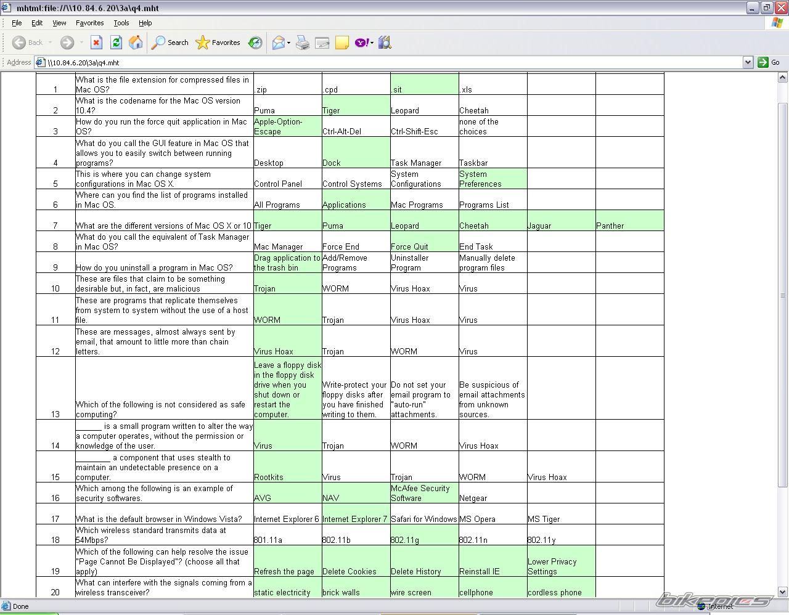Click the 'Ctrl-Alt-Del' cell
The width and height of the screenshot is (789, 615).
point(356,126)
